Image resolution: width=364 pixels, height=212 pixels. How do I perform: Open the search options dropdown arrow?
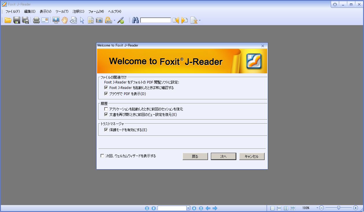[200, 21]
